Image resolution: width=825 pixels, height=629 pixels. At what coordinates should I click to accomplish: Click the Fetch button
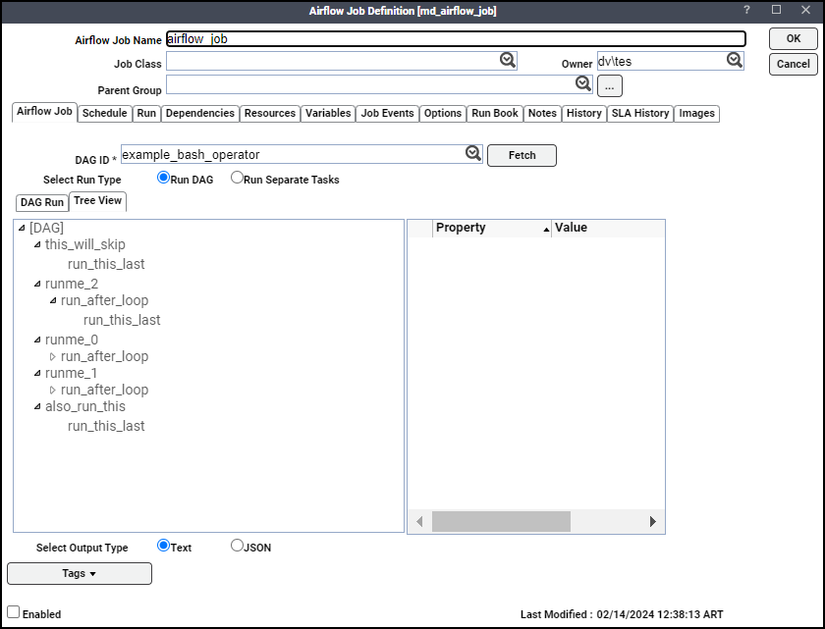pyautogui.click(x=522, y=156)
